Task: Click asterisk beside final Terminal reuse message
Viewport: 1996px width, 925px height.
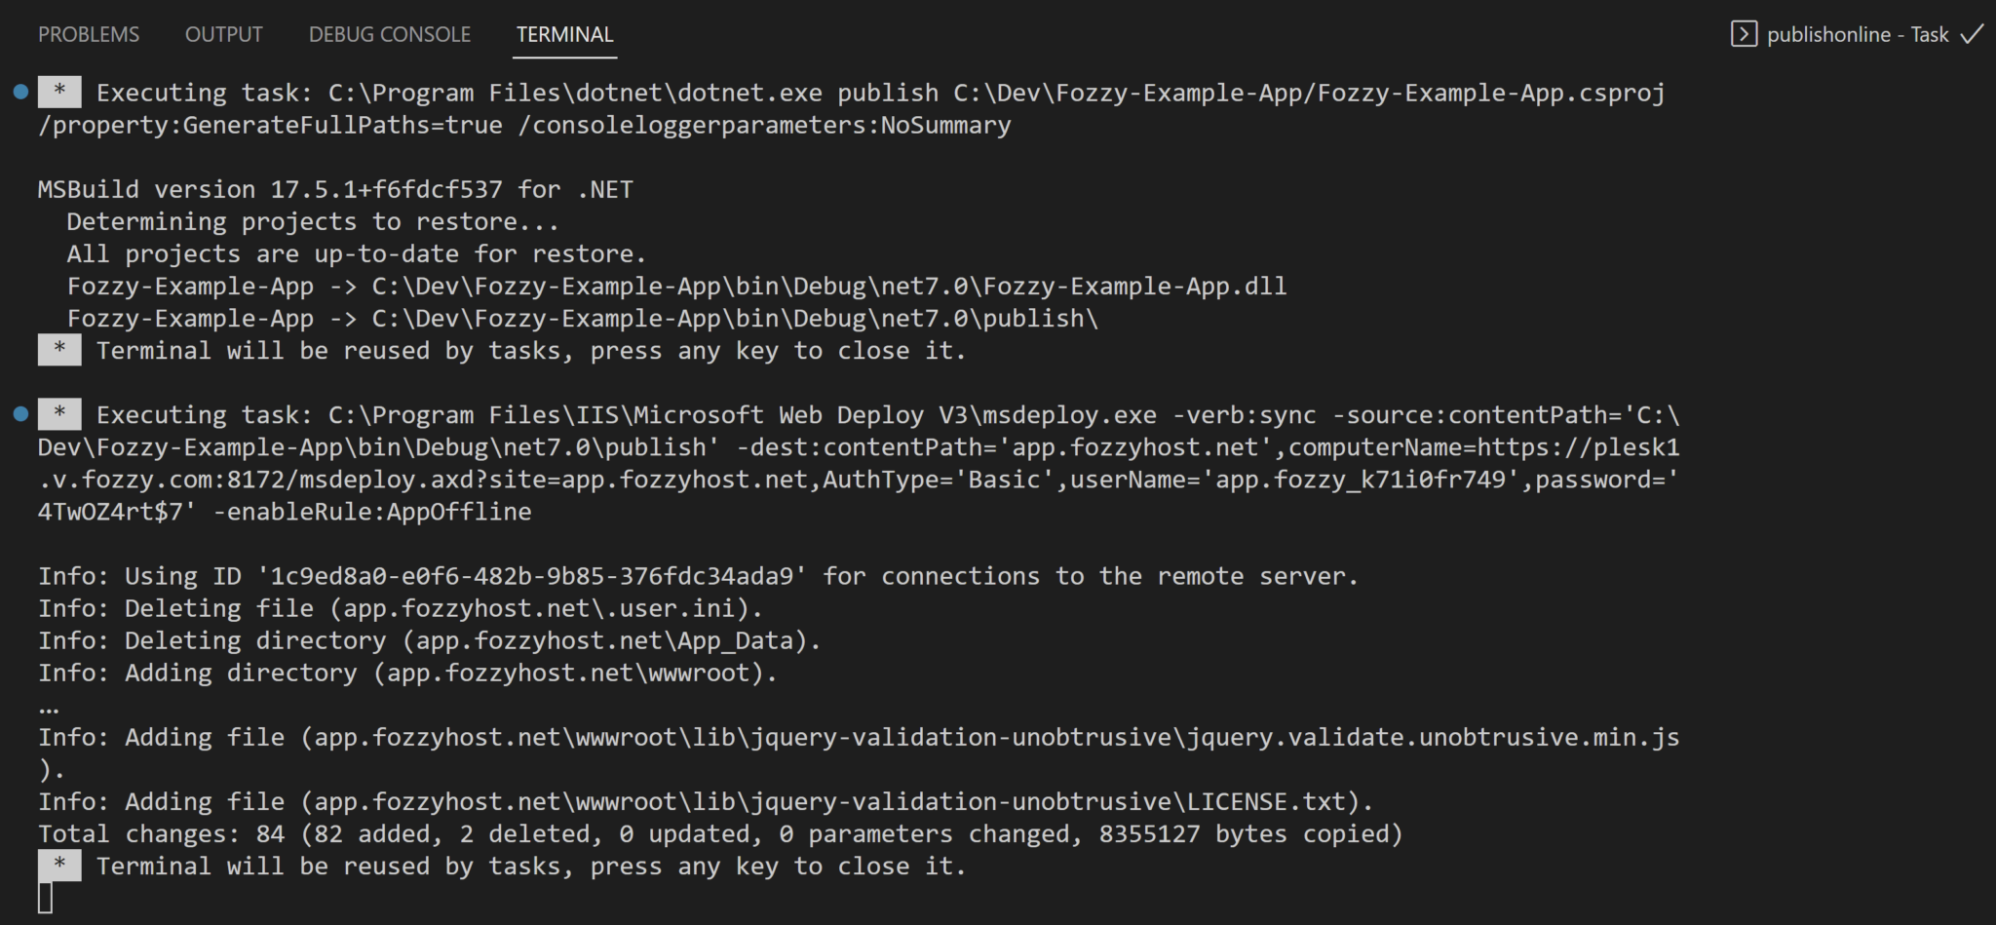Action: [58, 866]
